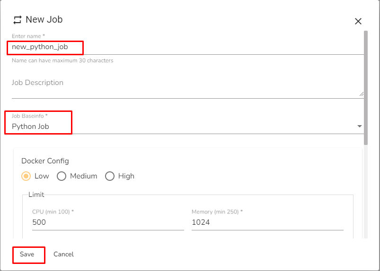Click the Docker Config heading

(45, 161)
